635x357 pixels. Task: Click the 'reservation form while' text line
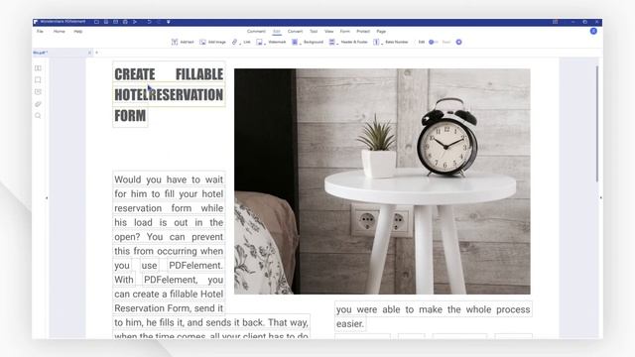[169, 208]
